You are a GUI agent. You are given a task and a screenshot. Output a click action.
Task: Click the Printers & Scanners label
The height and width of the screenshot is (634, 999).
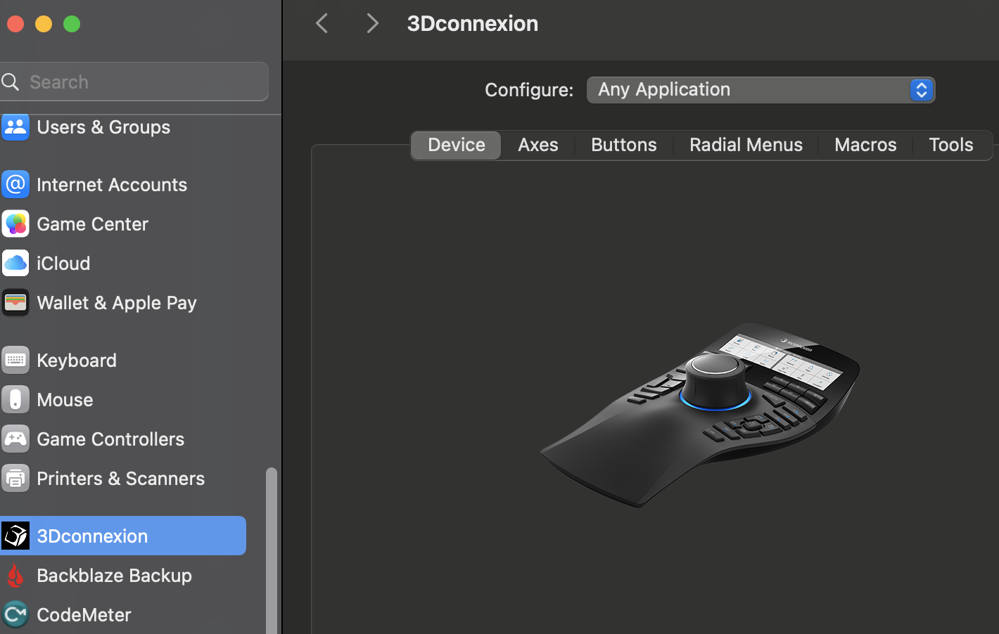[120, 479]
